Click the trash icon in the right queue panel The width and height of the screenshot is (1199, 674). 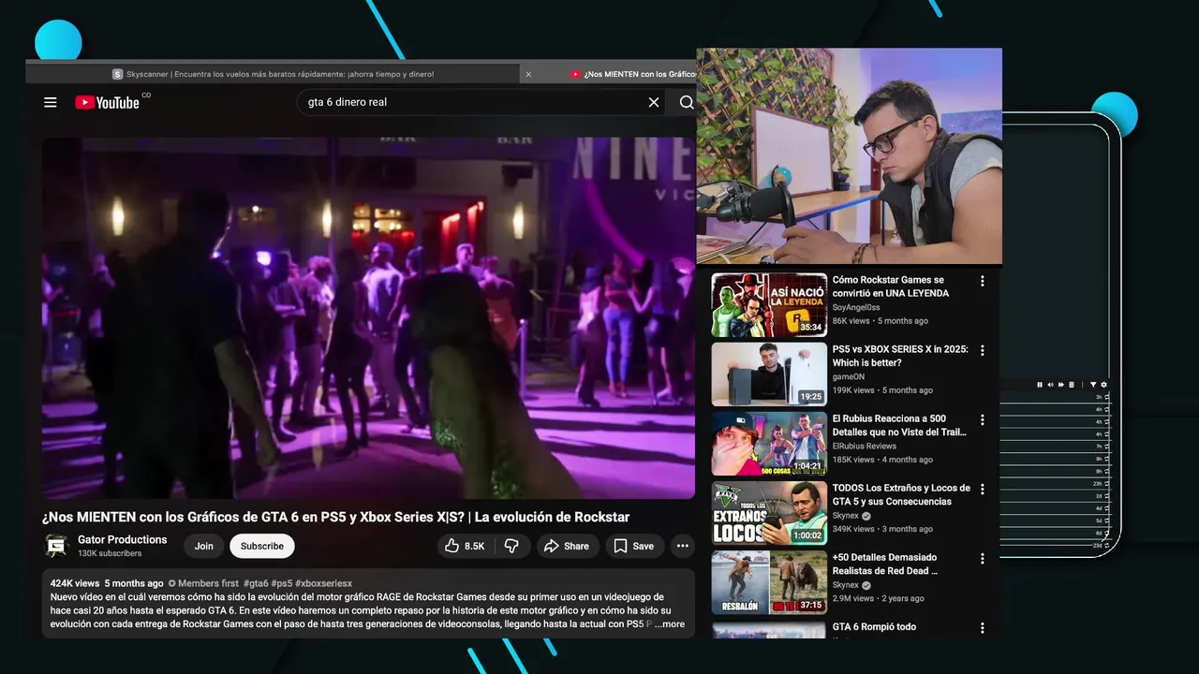pyautogui.click(x=1072, y=385)
